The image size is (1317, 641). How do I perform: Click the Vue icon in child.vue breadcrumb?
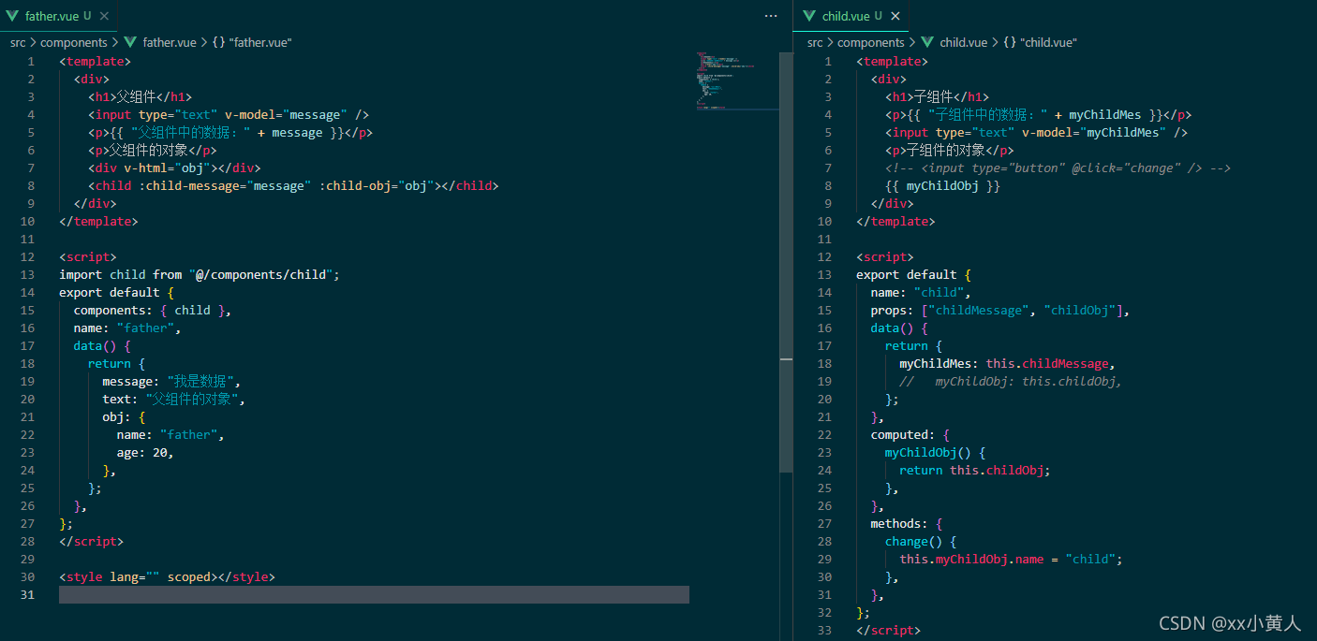coord(926,42)
